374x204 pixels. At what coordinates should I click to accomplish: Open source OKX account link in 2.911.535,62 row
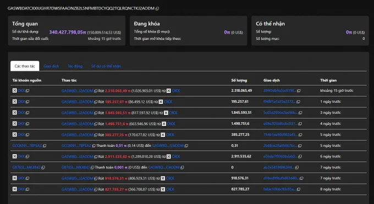(x=21, y=156)
